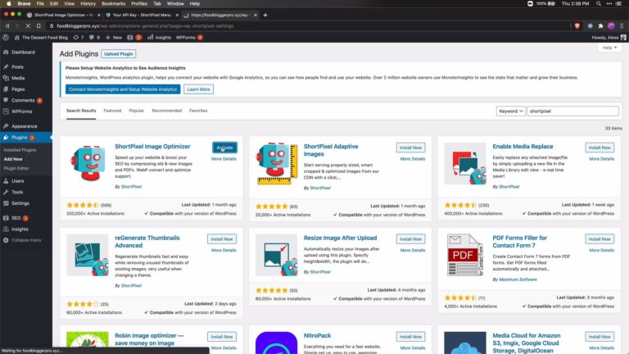The width and height of the screenshot is (629, 354).
Task: Open macOS Spotlight search
Action: pyautogui.click(x=599, y=3)
